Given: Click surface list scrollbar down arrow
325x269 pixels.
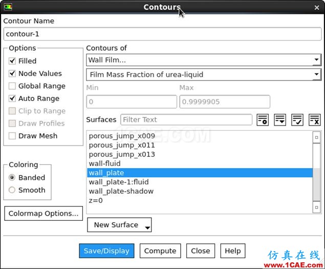Looking at the screenshot, I should tap(316, 207).
